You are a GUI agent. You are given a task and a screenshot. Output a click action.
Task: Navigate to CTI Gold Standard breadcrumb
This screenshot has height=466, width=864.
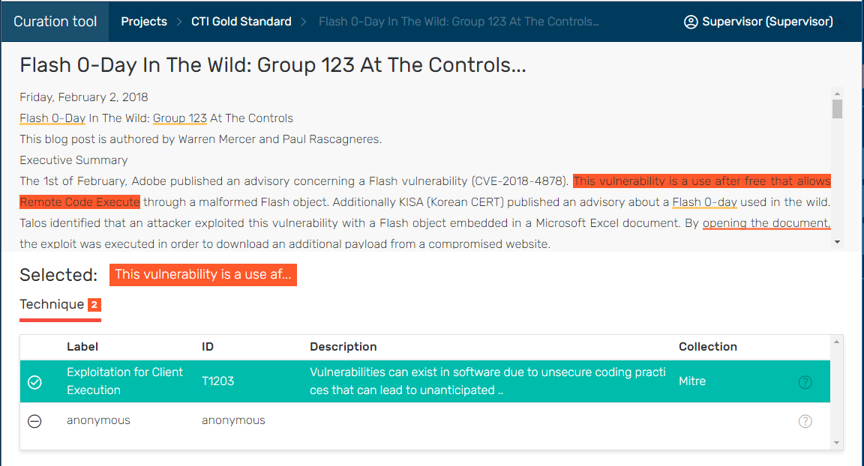(x=241, y=22)
